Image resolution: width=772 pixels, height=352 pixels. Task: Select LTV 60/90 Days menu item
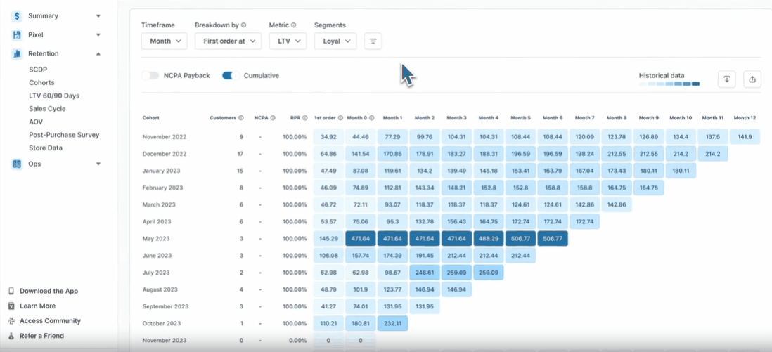[x=54, y=96]
